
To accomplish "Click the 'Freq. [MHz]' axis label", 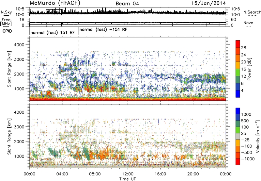I will [x=6, y=22].
